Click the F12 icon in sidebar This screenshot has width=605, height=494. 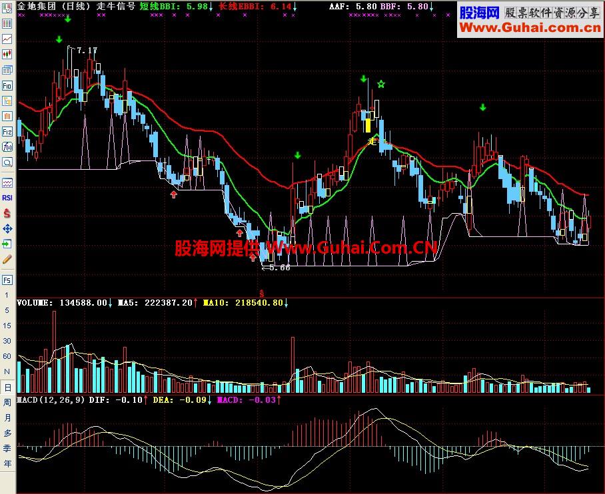(x=7, y=132)
